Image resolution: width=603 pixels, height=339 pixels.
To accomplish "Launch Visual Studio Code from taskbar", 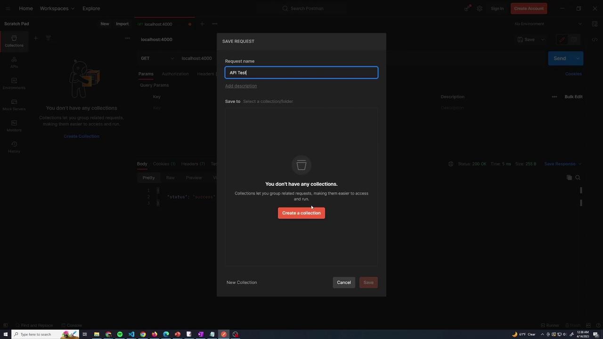I will [x=131, y=334].
